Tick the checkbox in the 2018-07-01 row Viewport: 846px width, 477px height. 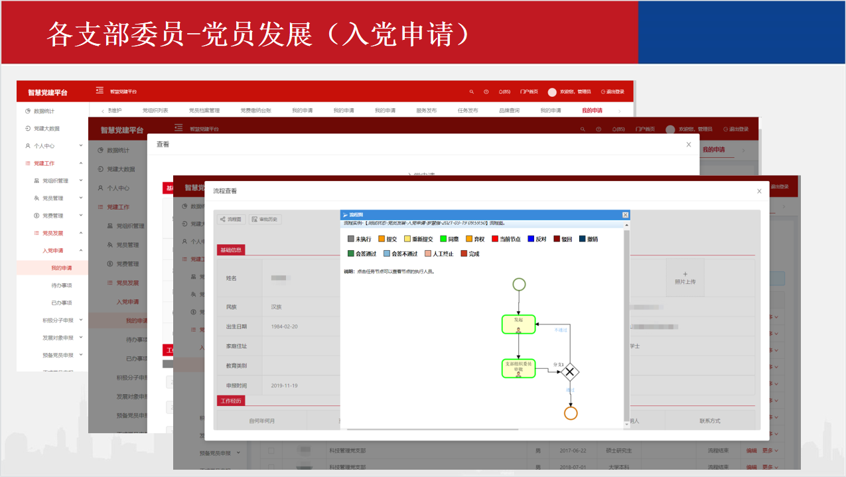[x=271, y=467]
